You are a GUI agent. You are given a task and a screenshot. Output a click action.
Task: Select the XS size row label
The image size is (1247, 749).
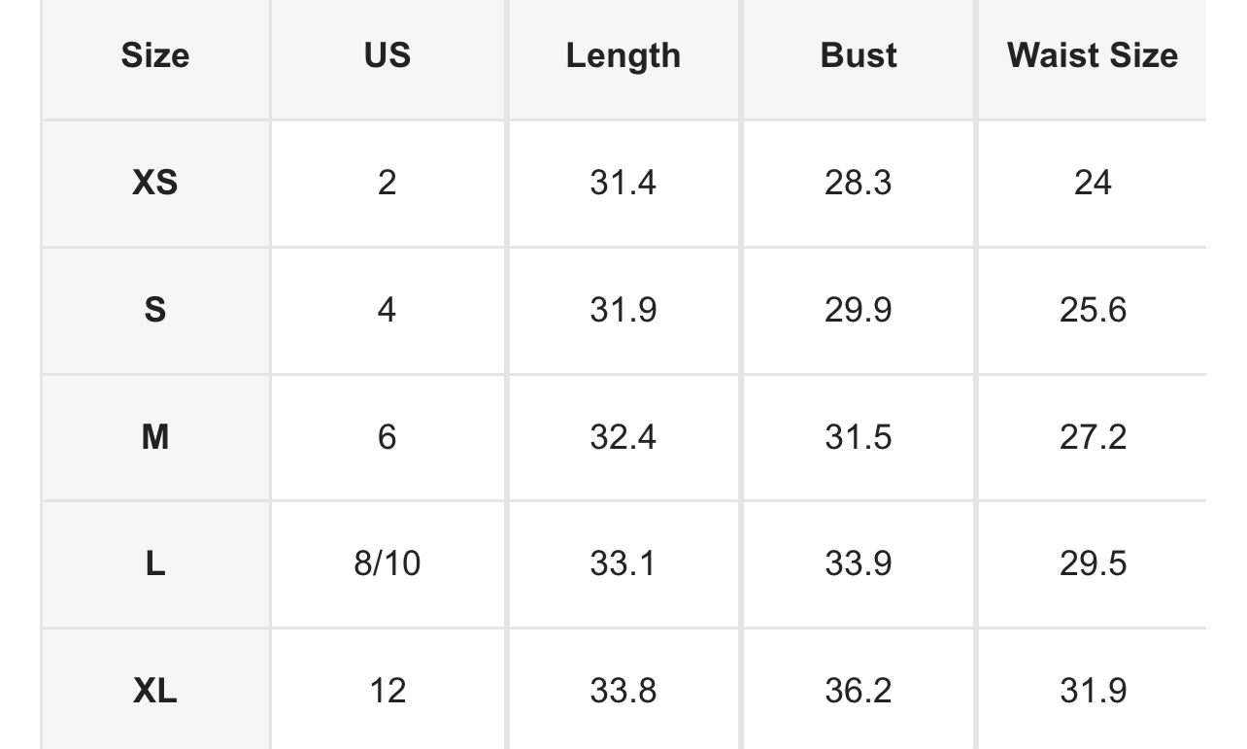(155, 183)
